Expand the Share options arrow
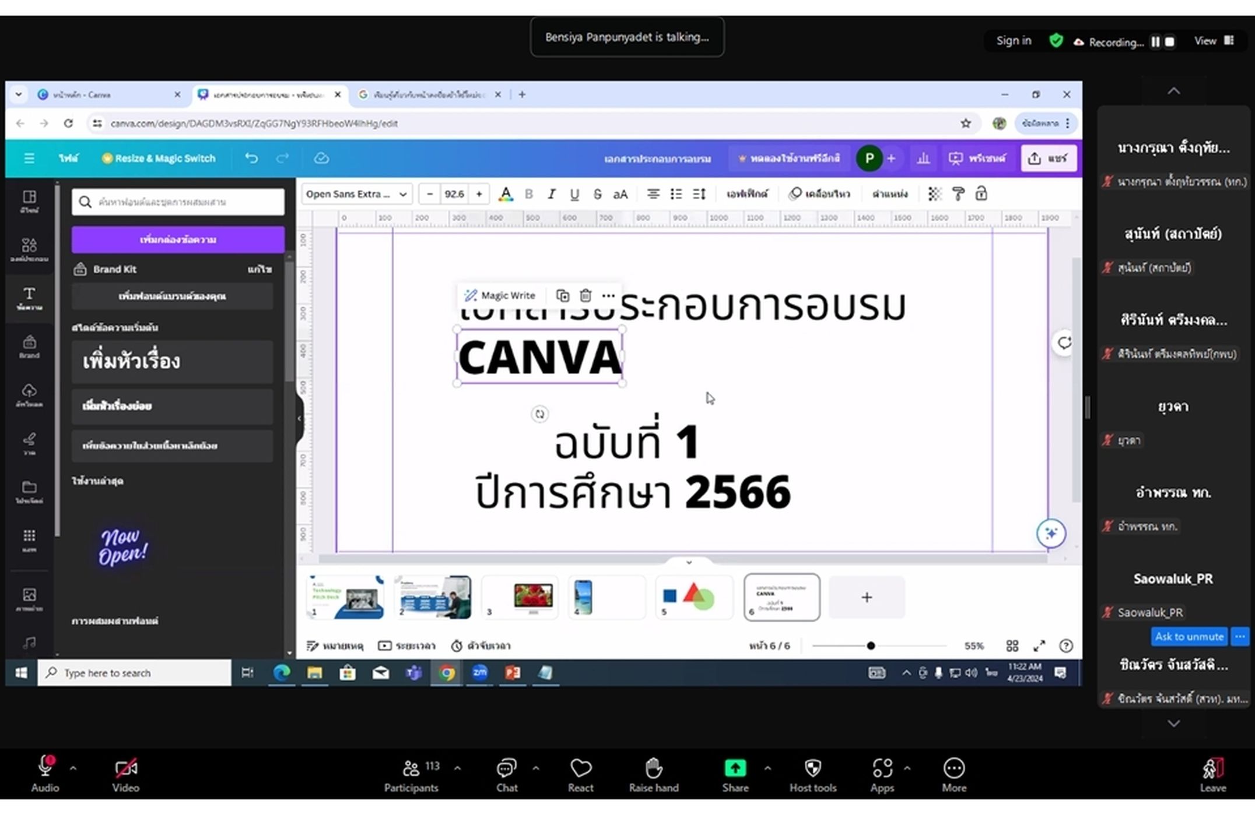Image resolution: width=1255 pixels, height=815 pixels. pos(767,768)
